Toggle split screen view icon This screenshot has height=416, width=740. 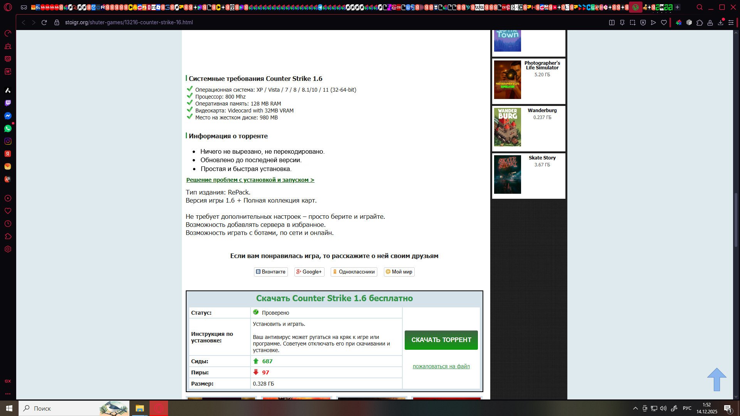[612, 23]
